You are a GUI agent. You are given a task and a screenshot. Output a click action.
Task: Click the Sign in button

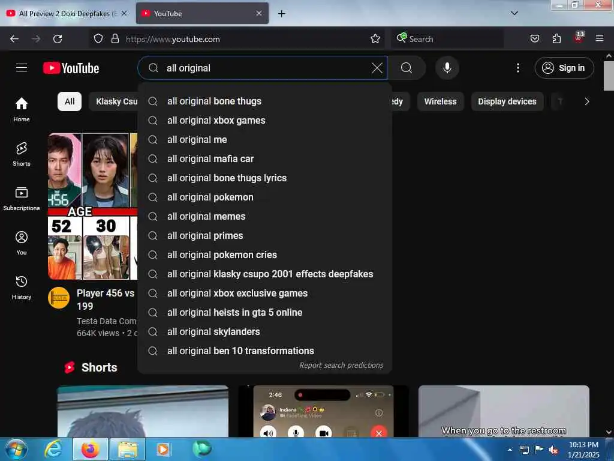[x=564, y=68]
